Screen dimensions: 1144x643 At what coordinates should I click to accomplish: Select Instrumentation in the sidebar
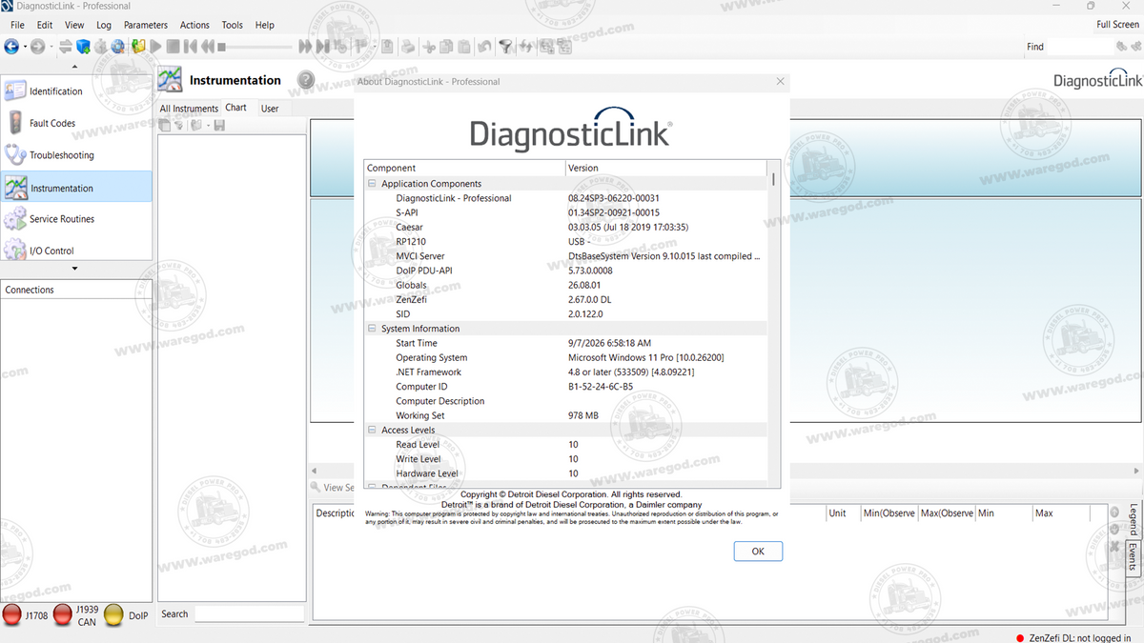click(x=76, y=188)
